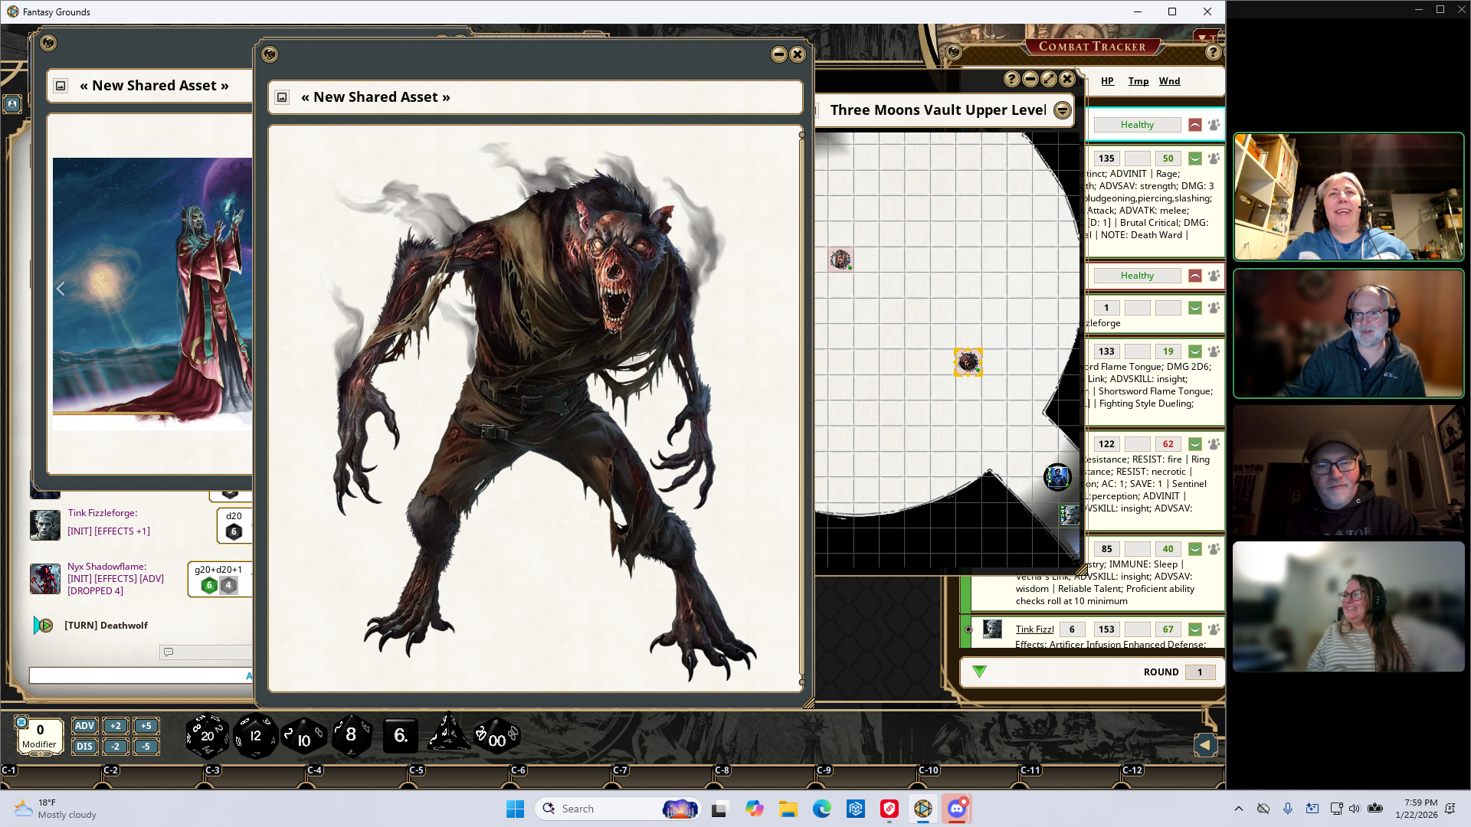Open the Three Moons Vault map menu
The width and height of the screenshot is (1471, 827).
coord(1063,110)
